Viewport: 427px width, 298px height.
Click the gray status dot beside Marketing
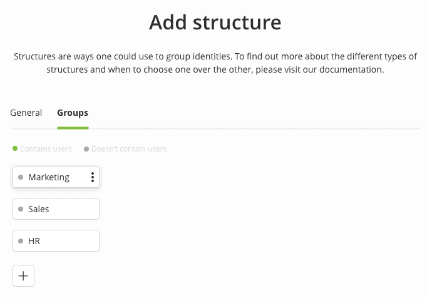(x=21, y=177)
